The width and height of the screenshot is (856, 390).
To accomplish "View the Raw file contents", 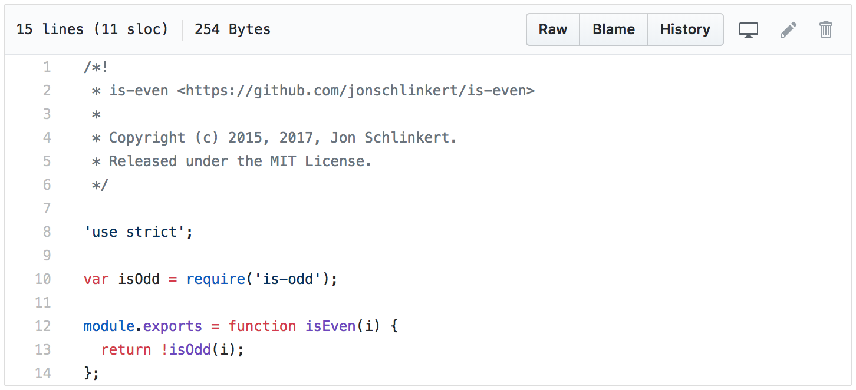I will coord(553,29).
